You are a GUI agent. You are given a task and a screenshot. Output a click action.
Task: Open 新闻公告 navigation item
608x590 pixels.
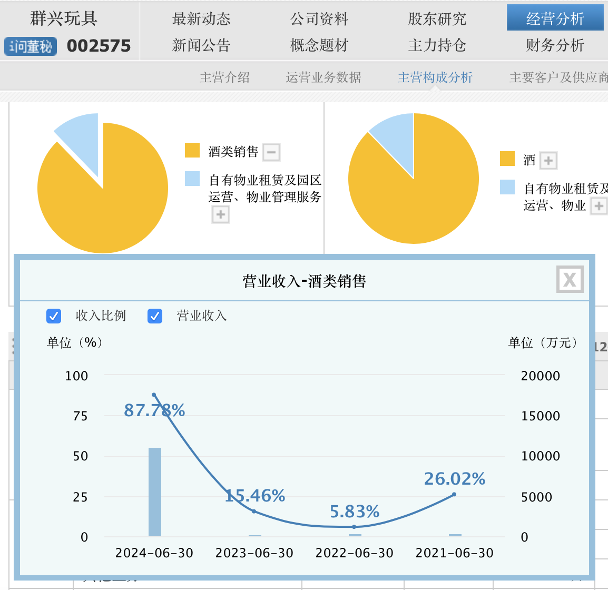click(x=201, y=45)
